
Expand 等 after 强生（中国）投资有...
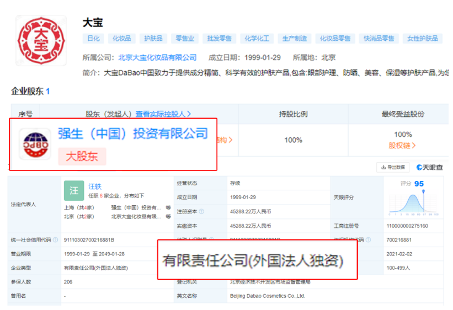168,207
